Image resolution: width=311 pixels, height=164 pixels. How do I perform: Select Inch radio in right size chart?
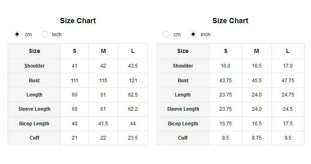coord(194,35)
